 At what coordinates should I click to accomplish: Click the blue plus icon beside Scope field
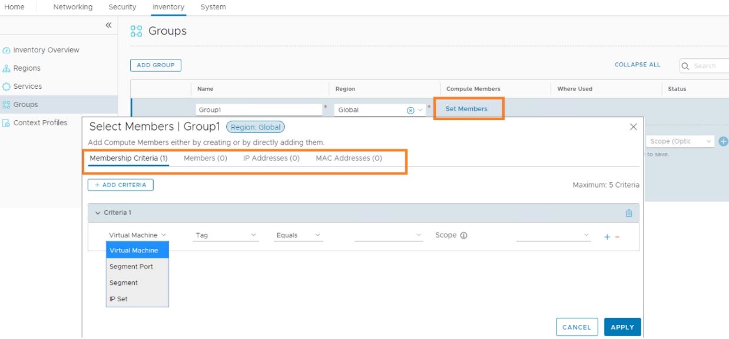(x=724, y=141)
